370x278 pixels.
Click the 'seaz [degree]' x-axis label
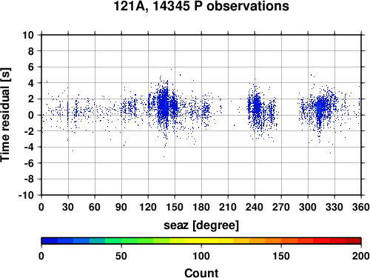click(201, 225)
